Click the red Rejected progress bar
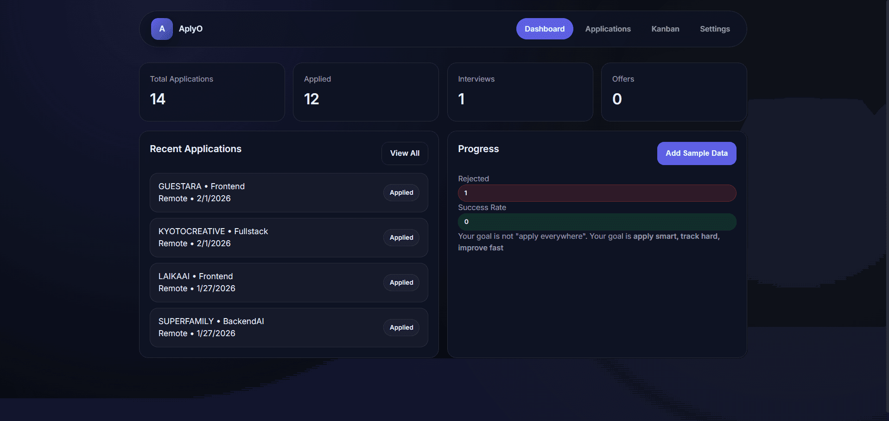This screenshot has width=889, height=421. pyautogui.click(x=597, y=193)
